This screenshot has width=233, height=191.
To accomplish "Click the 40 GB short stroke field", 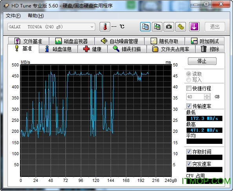I will 195,97.
